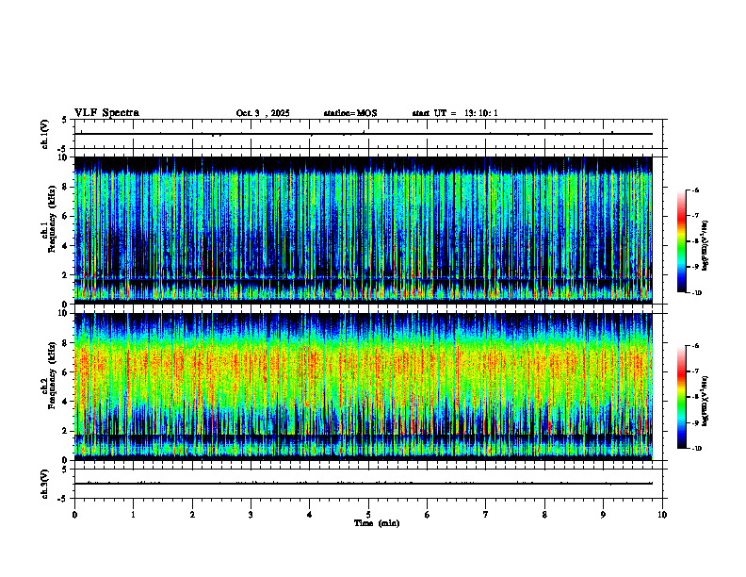This screenshot has height=577, width=746.
Task: Click time axis tick label "1"
Action: (x=134, y=515)
